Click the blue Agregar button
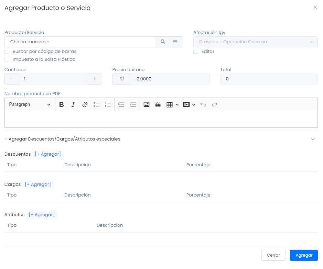 [x=303, y=255]
